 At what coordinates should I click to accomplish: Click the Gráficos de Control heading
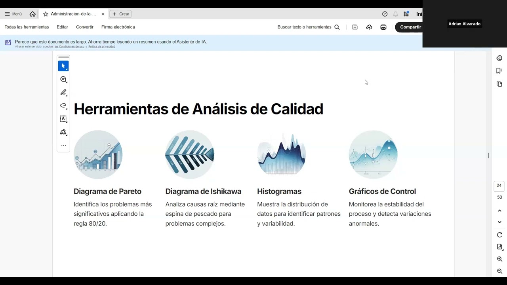(x=382, y=191)
